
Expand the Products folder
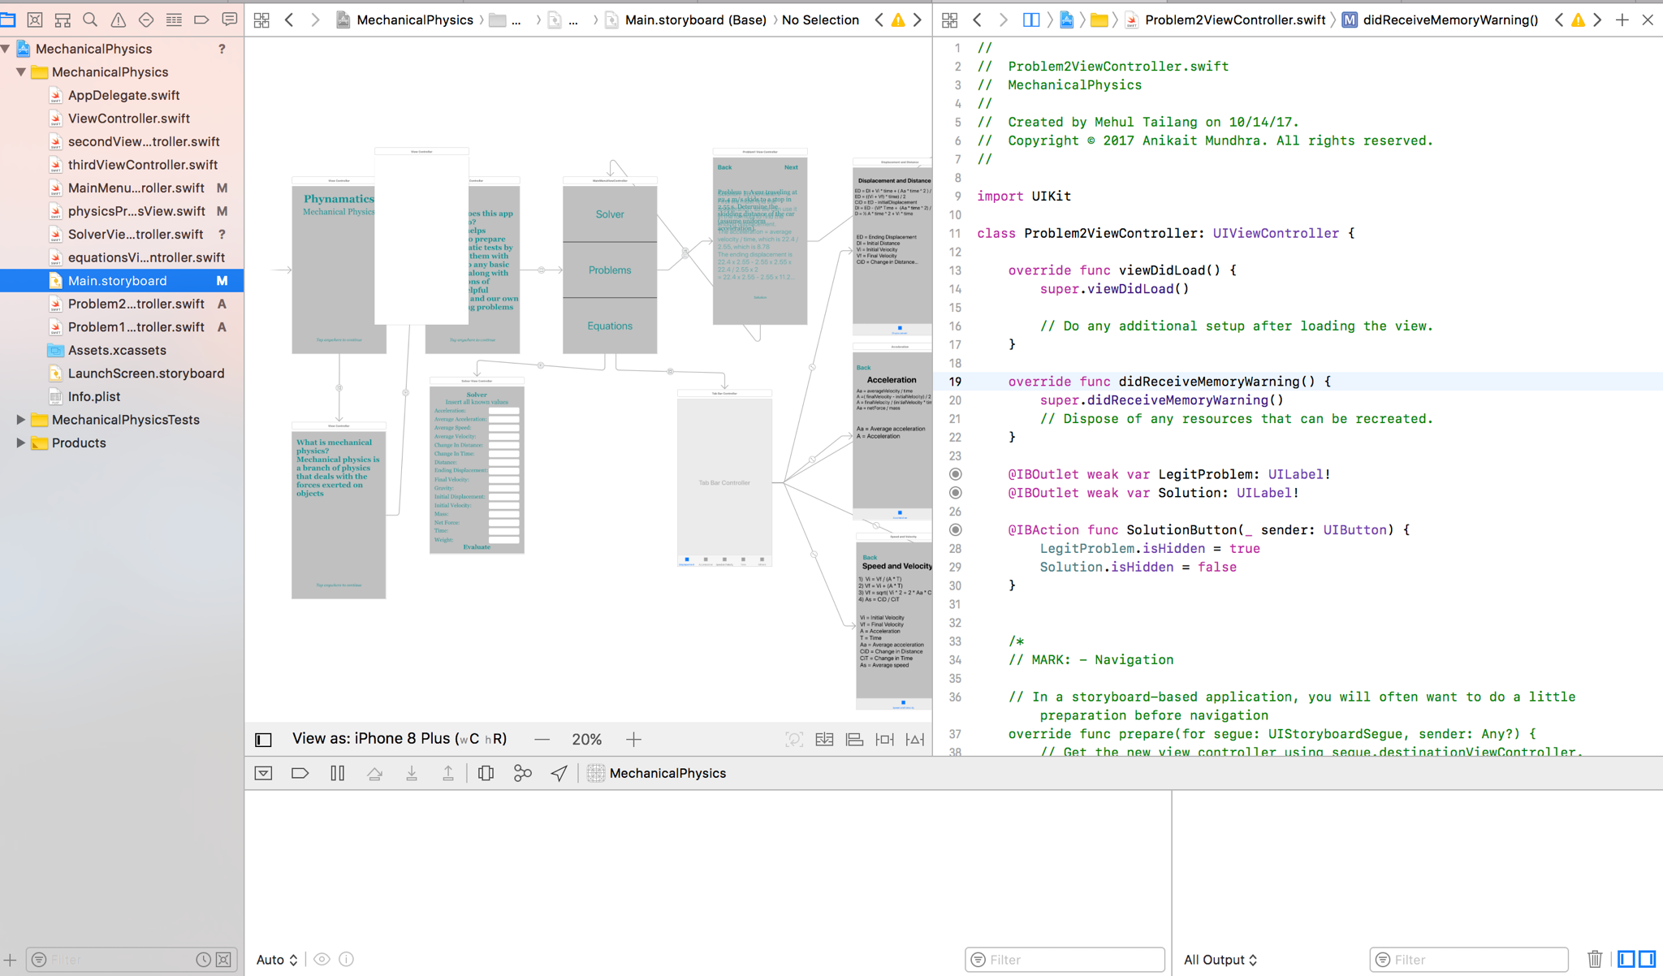(21, 443)
